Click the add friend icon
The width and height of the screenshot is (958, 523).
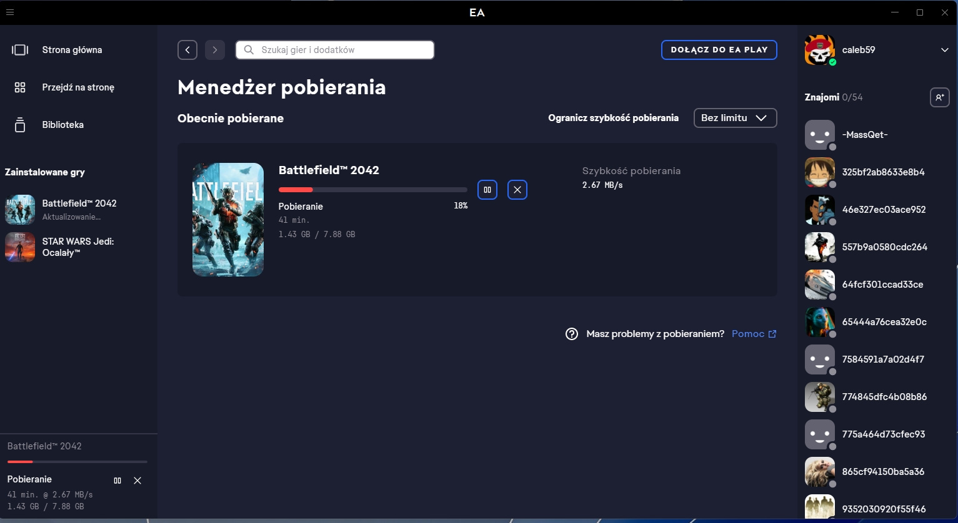pyautogui.click(x=940, y=97)
